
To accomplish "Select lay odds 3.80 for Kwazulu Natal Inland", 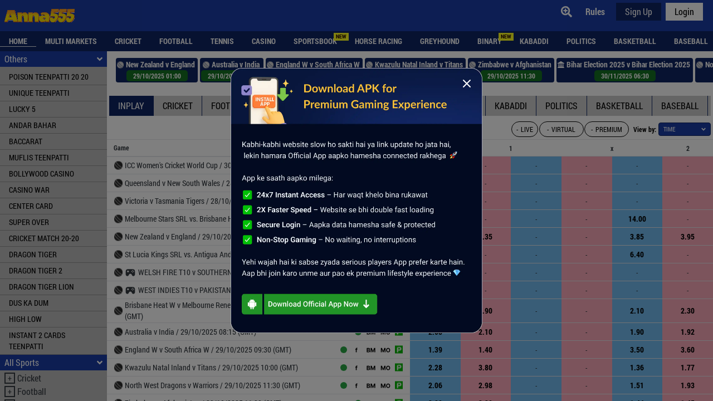I will [486, 368].
